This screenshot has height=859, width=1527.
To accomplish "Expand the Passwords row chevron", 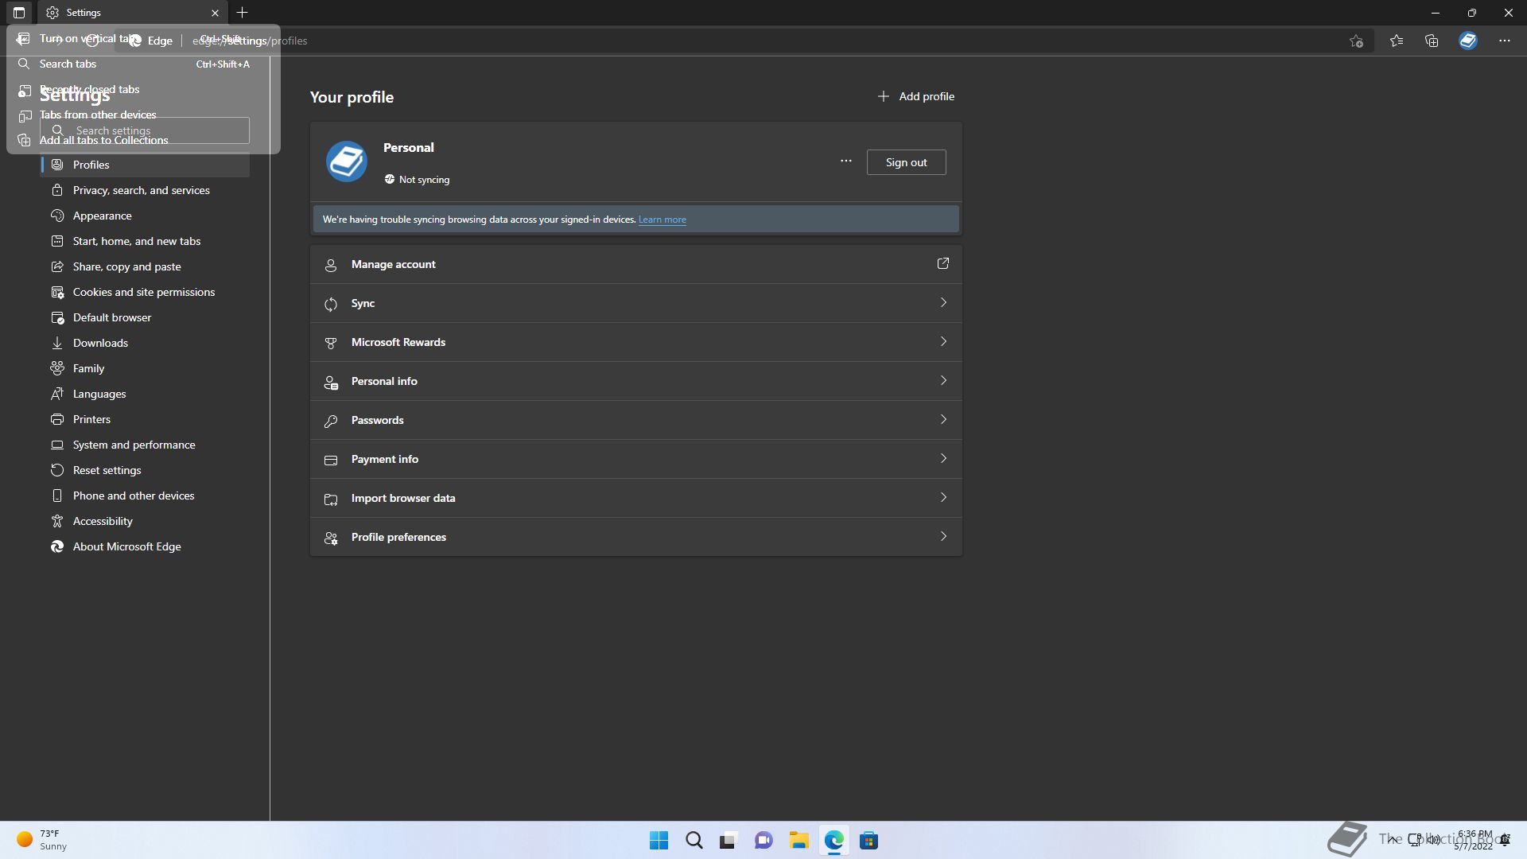I will 943,419.
